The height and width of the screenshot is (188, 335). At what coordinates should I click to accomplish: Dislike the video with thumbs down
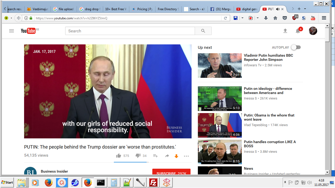tap(138, 156)
